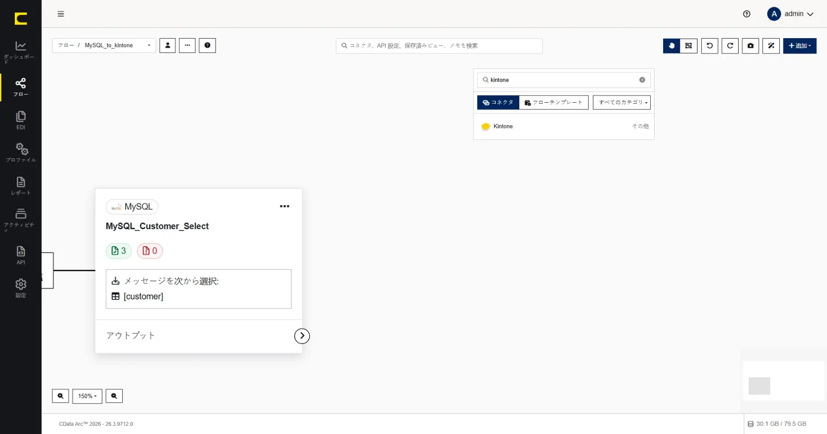This screenshot has width=827, height=434.
Task: Open the API section in sidebar
Action: click(21, 255)
